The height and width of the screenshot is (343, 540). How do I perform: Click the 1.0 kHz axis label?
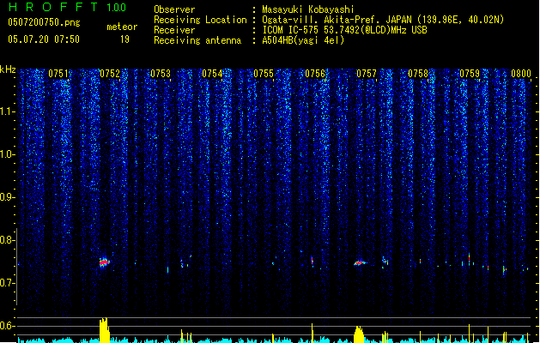point(8,154)
